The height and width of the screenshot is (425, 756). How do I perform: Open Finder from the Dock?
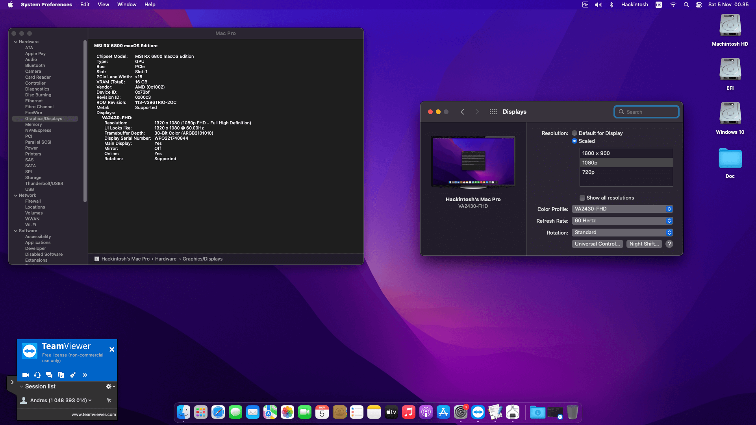(x=183, y=412)
